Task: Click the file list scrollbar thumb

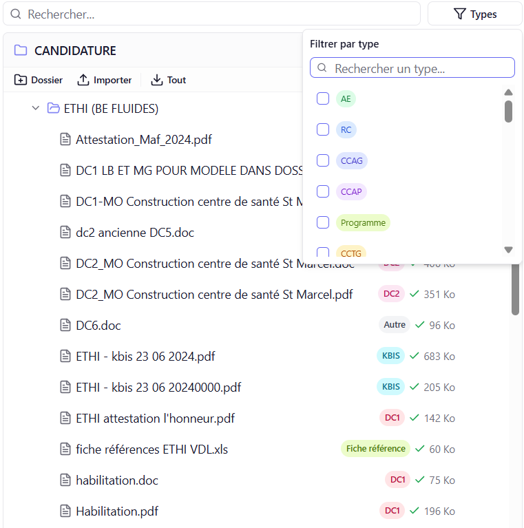Action: (x=515, y=290)
